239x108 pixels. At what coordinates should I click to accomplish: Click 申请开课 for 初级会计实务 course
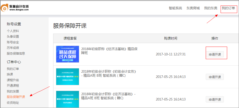(x=215, y=77)
